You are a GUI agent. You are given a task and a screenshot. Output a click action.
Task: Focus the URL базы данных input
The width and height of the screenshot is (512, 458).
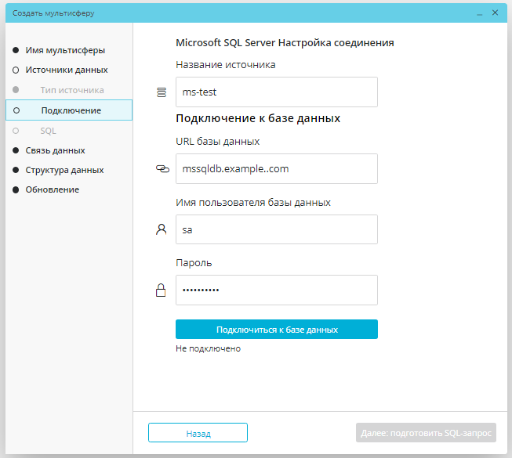tap(277, 169)
